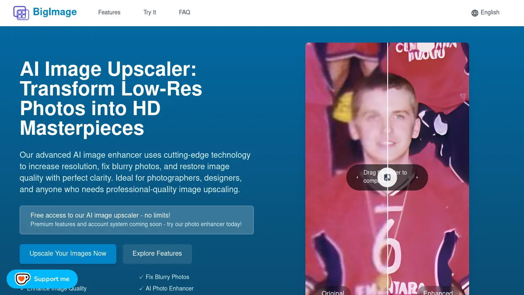Click the compare icon on the slider handle
The width and height of the screenshot is (524, 295).
tap(387, 177)
